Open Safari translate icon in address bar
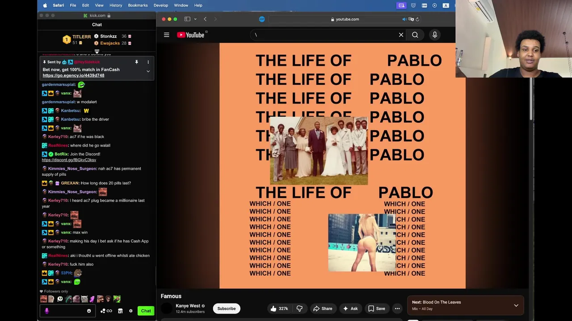Screen dimensions: 572x321 [x=411, y=19]
